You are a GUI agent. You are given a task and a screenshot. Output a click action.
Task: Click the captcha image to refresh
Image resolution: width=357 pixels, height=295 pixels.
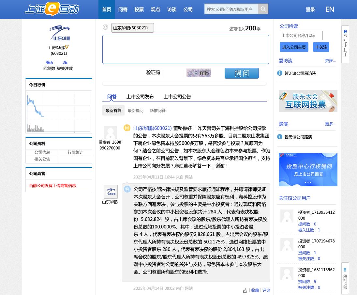[x=199, y=73]
